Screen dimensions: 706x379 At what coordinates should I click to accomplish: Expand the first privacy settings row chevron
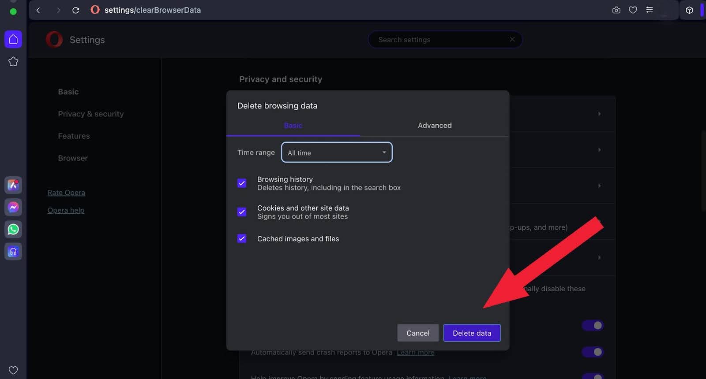point(599,114)
